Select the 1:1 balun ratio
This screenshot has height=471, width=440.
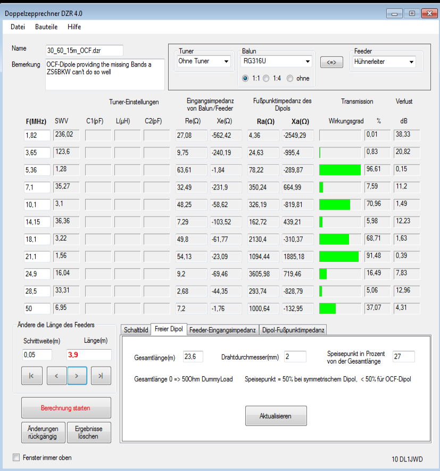(245, 78)
